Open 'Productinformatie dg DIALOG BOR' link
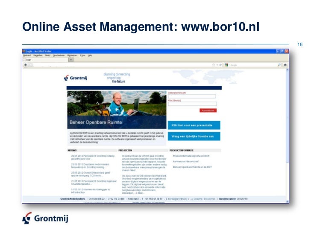The image size is (311, 233). pyautogui.click(x=191, y=156)
